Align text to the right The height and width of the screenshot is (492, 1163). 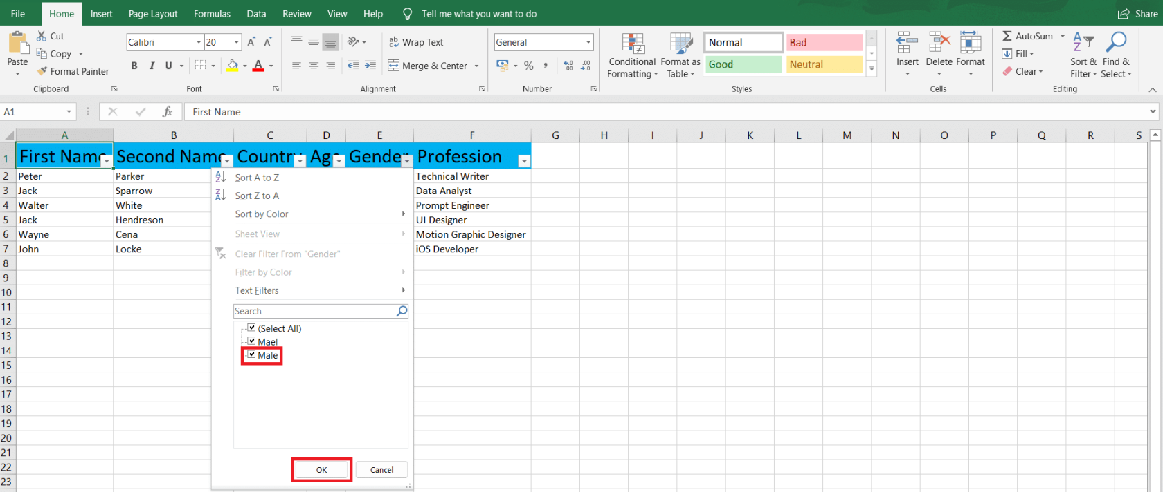pyautogui.click(x=331, y=66)
